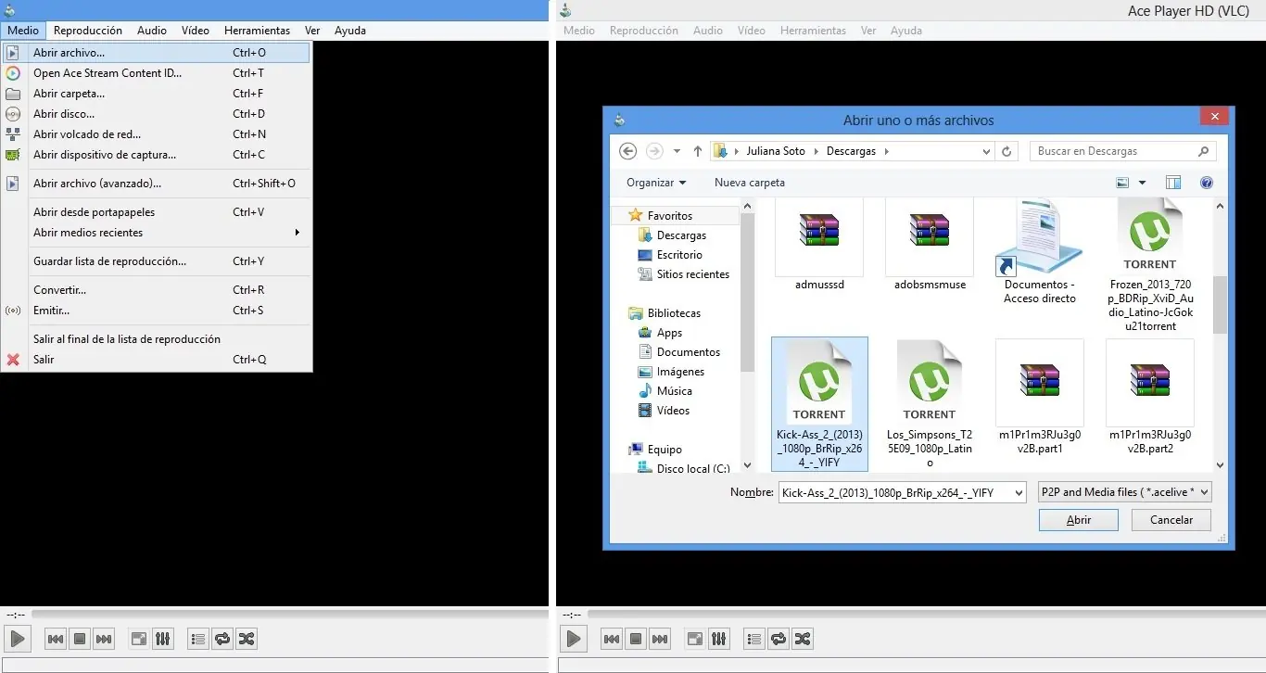Screen dimensions: 1266x673
Task: Show the playlist in the Ace Player HD window
Action: 753,639
